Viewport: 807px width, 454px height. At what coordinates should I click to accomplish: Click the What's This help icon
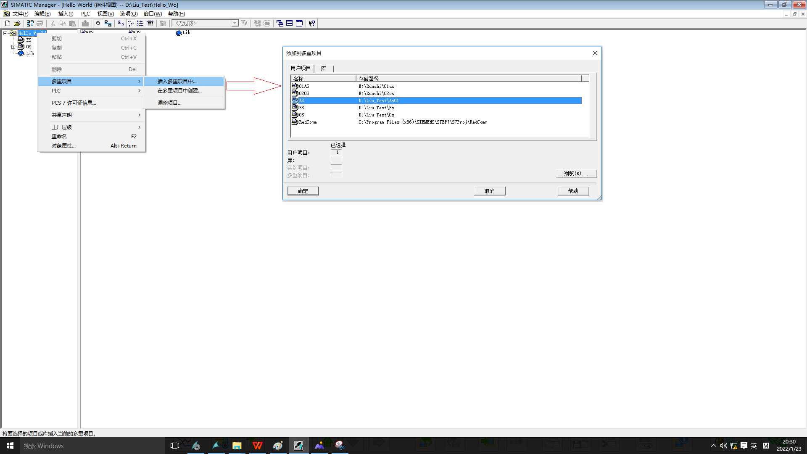(x=312, y=24)
